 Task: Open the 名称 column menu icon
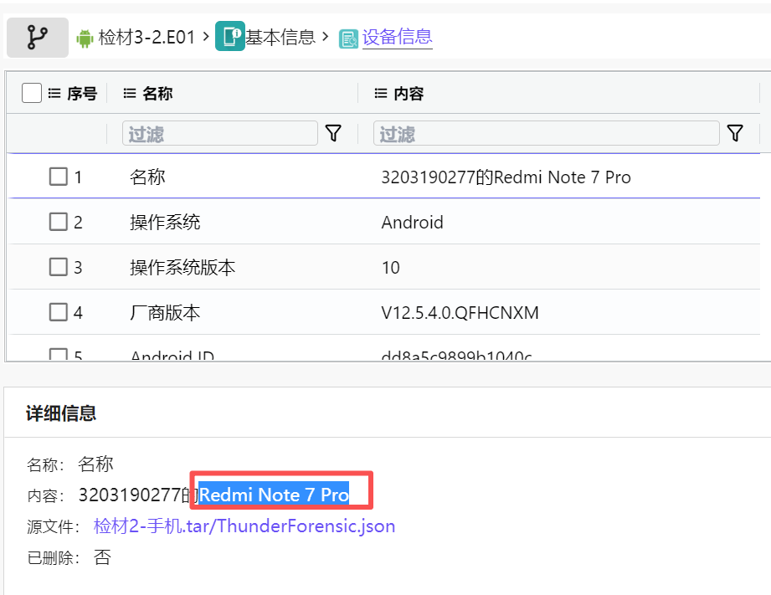129,93
